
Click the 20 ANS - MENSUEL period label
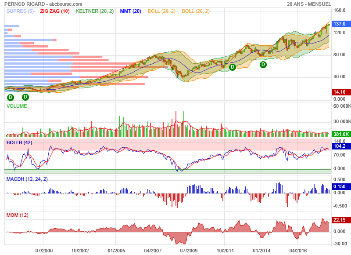coord(309,4)
